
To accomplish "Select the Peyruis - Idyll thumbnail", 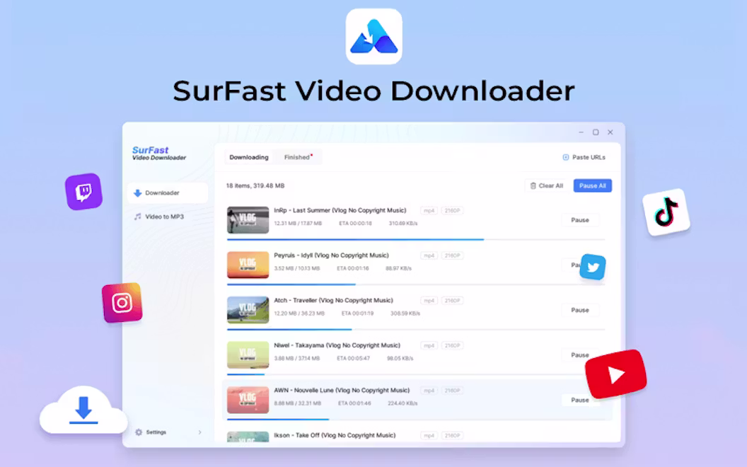I will coord(248,265).
